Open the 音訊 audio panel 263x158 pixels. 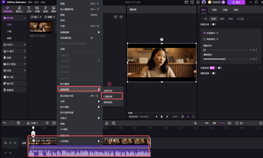click(x=45, y=9)
